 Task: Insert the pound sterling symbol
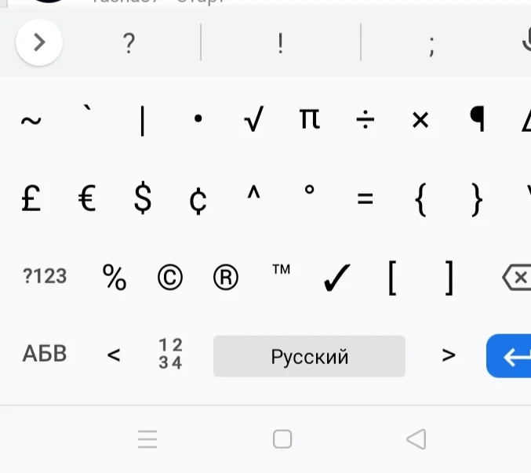31,198
